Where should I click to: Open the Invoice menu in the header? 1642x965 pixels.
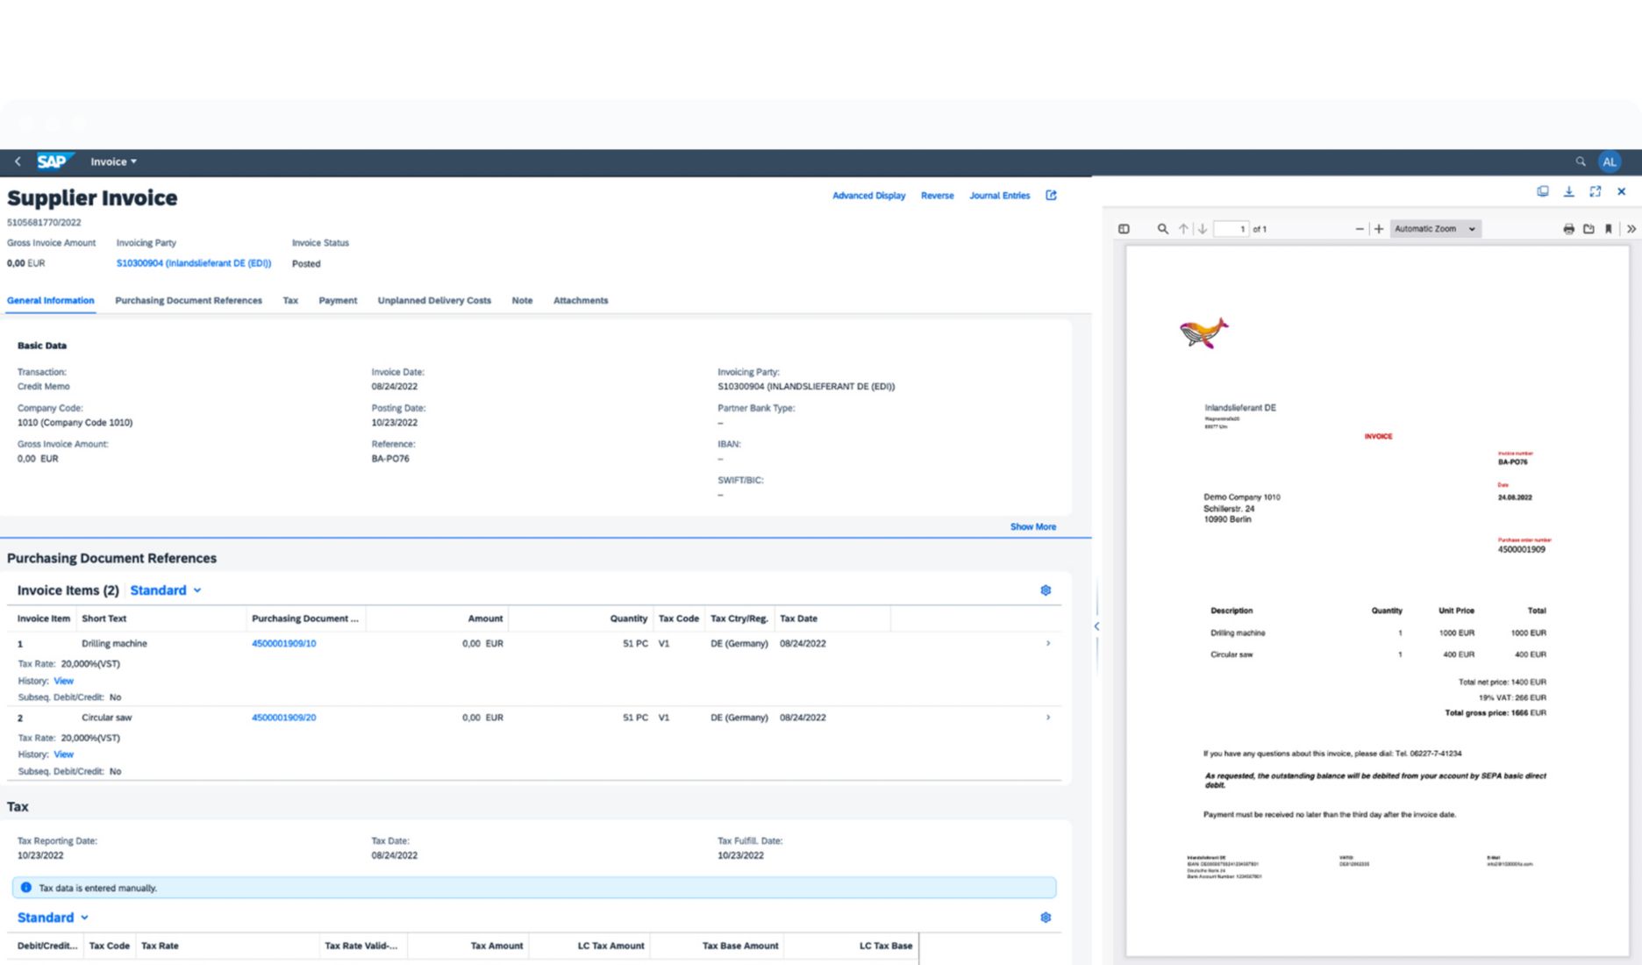tap(113, 161)
